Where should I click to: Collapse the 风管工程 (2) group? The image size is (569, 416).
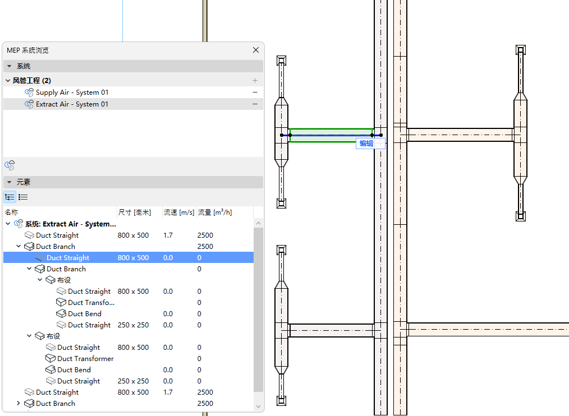click(8, 81)
